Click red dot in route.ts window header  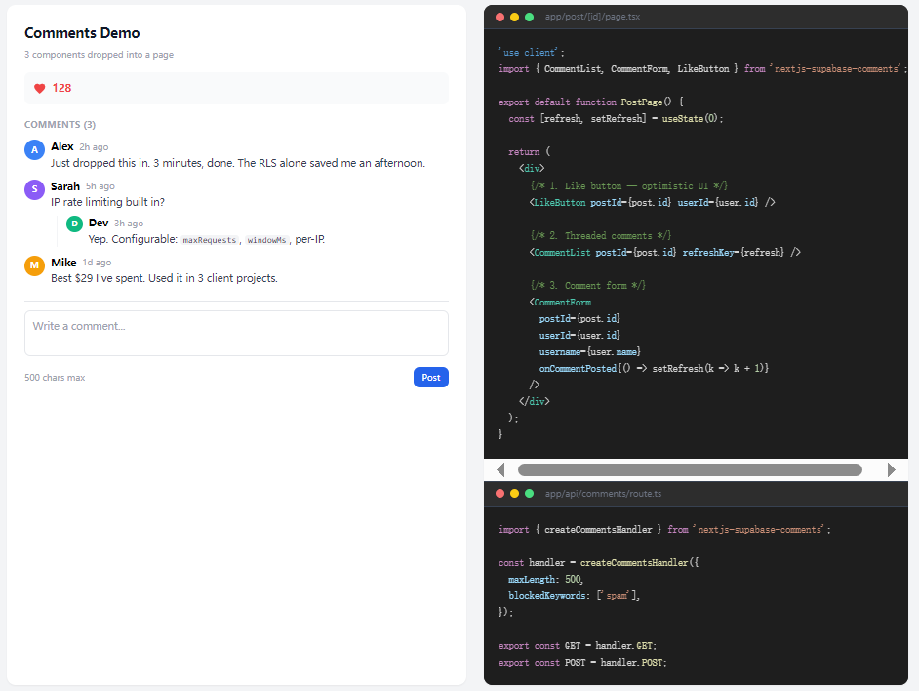[x=499, y=493]
